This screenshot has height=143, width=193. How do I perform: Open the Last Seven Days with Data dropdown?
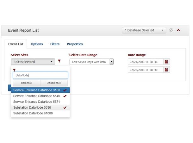click(91, 62)
